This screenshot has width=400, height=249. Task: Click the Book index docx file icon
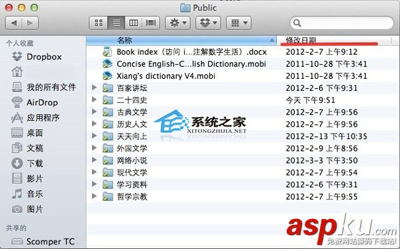[107, 51]
